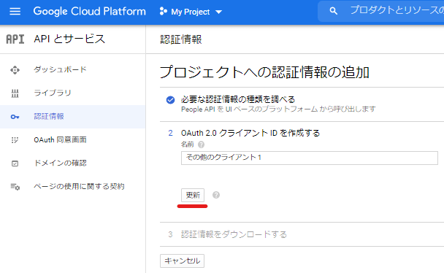Click the client name input field
The image size is (444, 273).
(x=310, y=158)
